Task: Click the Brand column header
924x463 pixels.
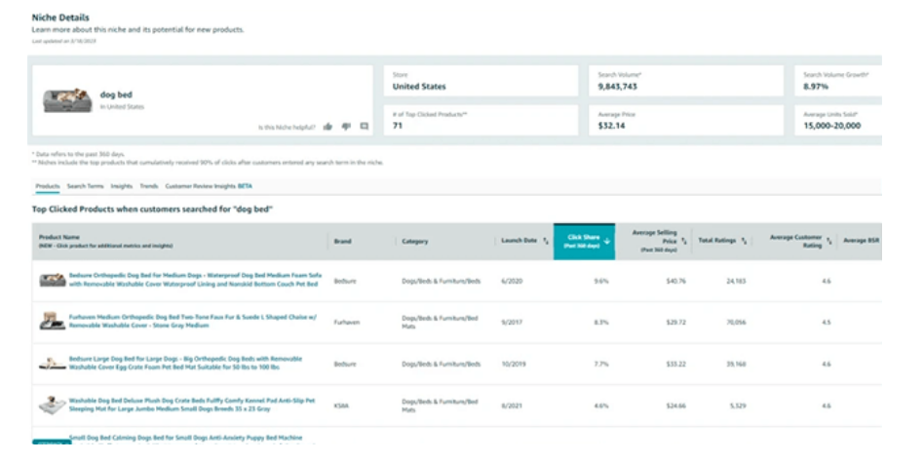Action: coord(342,242)
